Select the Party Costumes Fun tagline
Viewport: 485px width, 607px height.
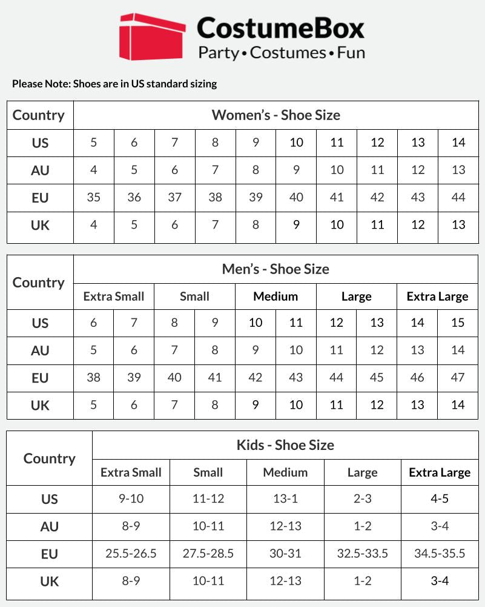click(x=282, y=53)
